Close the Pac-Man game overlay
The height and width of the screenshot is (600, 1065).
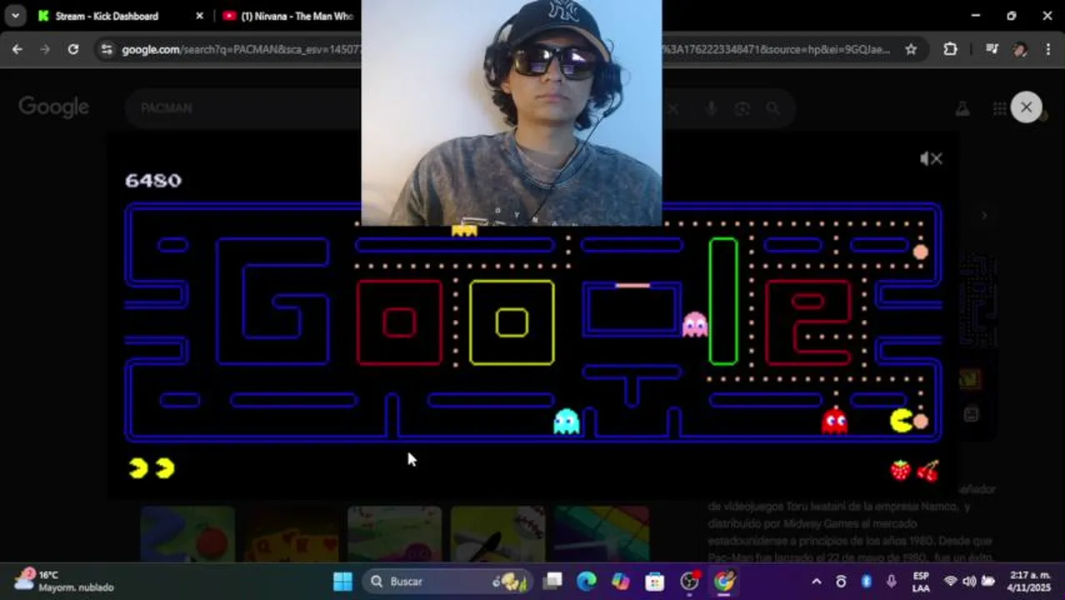pos(1026,107)
